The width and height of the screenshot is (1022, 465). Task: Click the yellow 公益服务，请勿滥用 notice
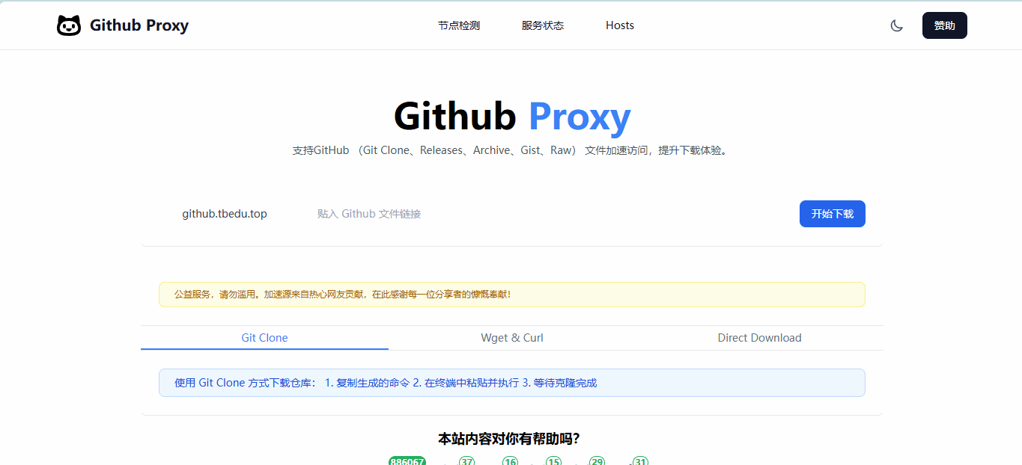coord(512,295)
